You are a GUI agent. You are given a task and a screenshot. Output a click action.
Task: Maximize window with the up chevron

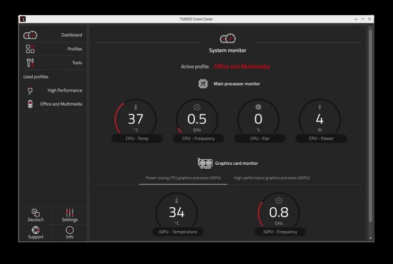362,19
